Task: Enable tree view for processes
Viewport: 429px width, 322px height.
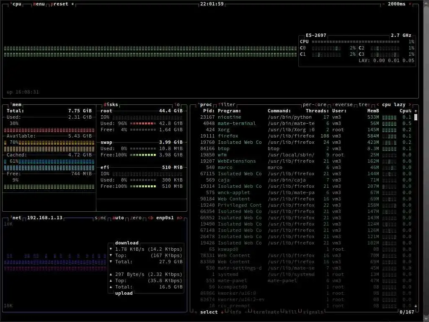Action: [x=364, y=104]
